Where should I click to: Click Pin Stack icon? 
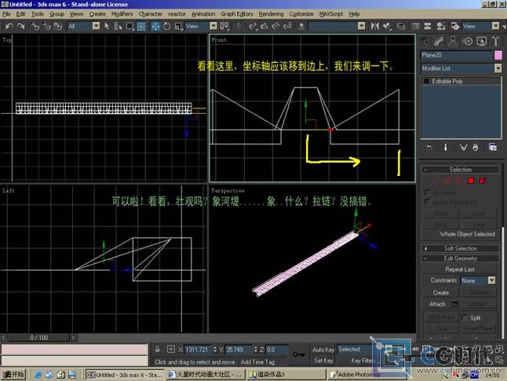429,148
